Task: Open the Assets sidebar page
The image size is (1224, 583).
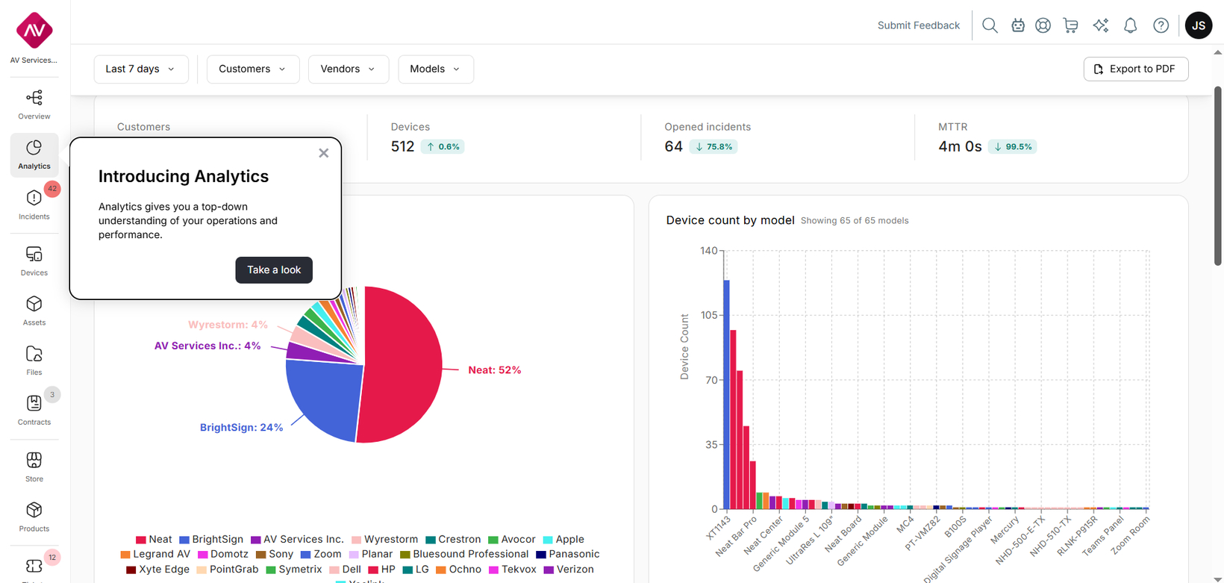Action: [x=34, y=311]
